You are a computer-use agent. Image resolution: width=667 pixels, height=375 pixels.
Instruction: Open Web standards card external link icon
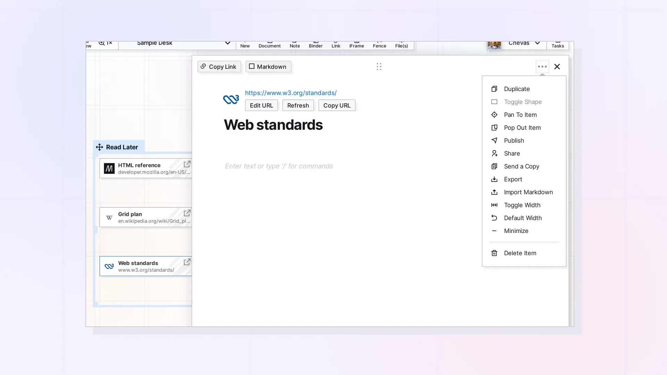click(187, 262)
